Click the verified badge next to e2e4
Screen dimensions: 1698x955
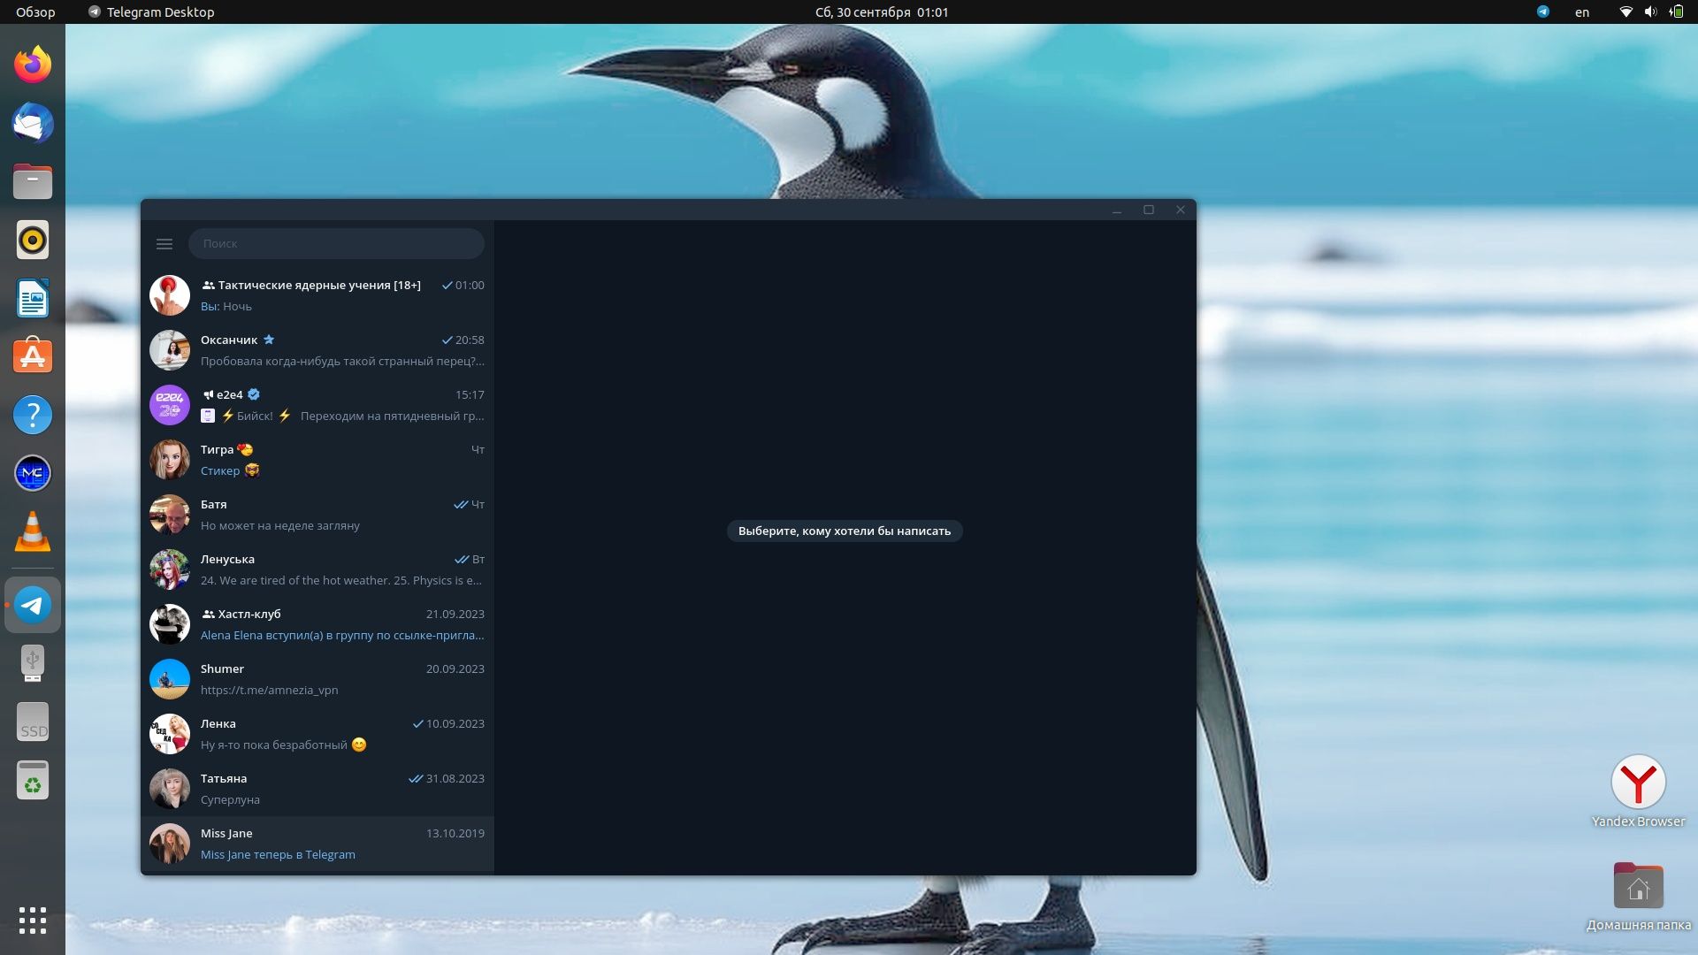click(x=254, y=394)
